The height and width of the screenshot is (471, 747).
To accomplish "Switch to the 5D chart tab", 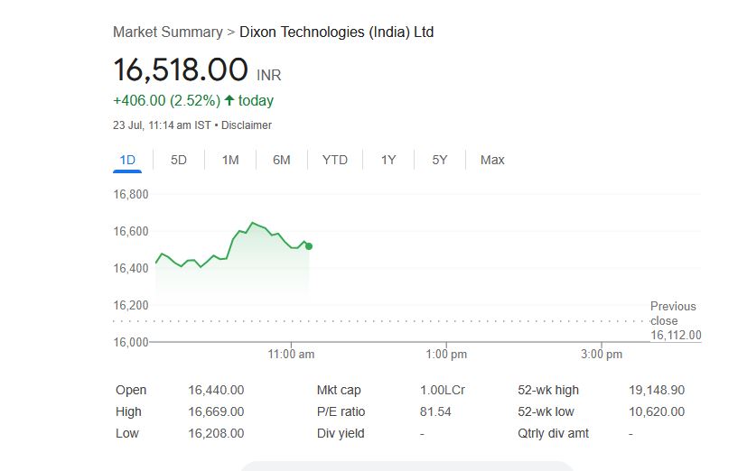I will point(179,161).
